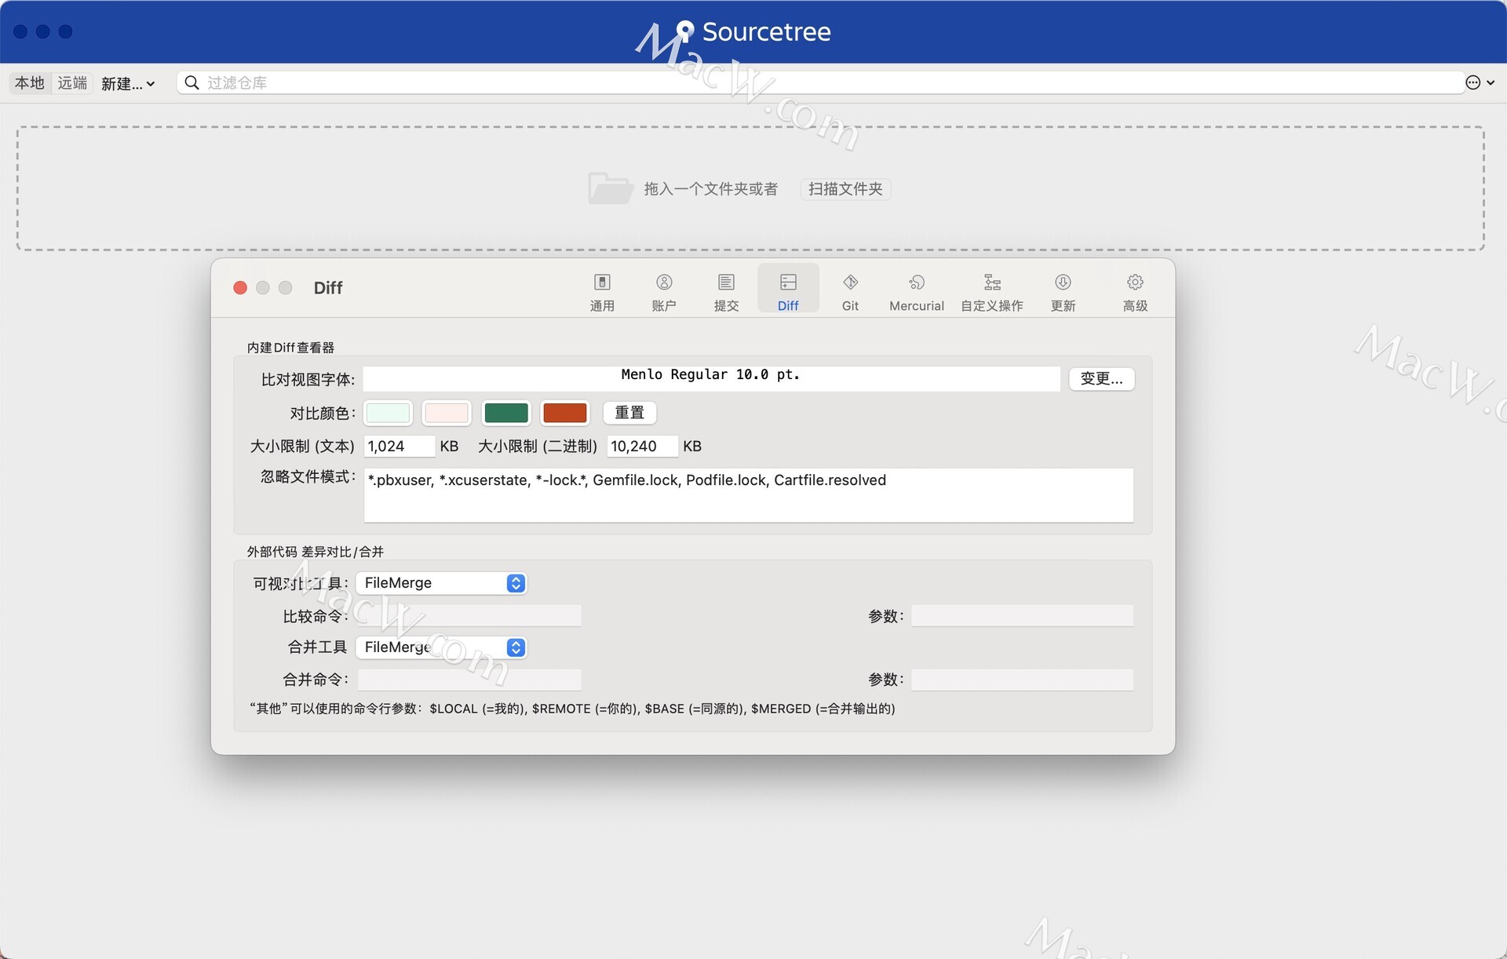Click the 扫描文件夹 (Scan folder) button

[845, 189]
